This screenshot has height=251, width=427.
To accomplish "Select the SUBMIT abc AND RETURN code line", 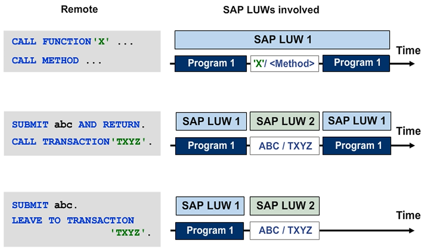I will 76,125.
